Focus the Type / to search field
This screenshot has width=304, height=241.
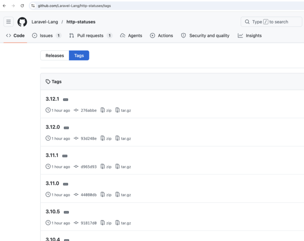(272, 22)
